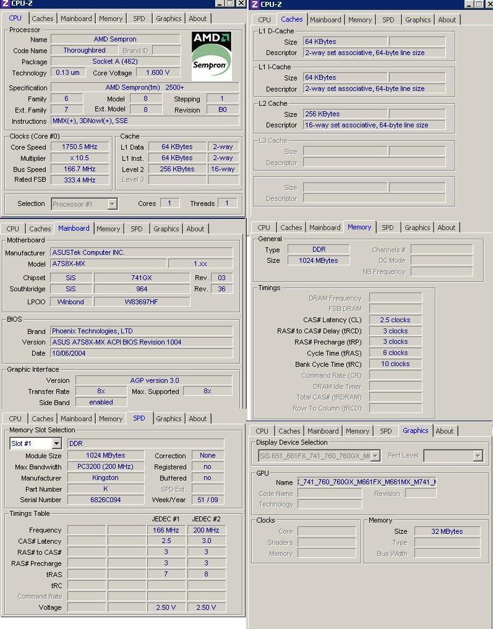
Task: Click the Side Band value 'enabled'
Action: tap(101, 403)
